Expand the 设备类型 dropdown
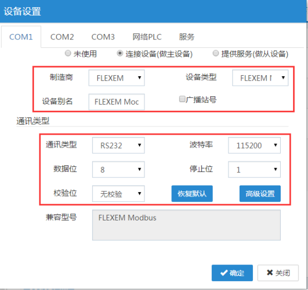Screen dimensions: 308x290 (x=260, y=78)
